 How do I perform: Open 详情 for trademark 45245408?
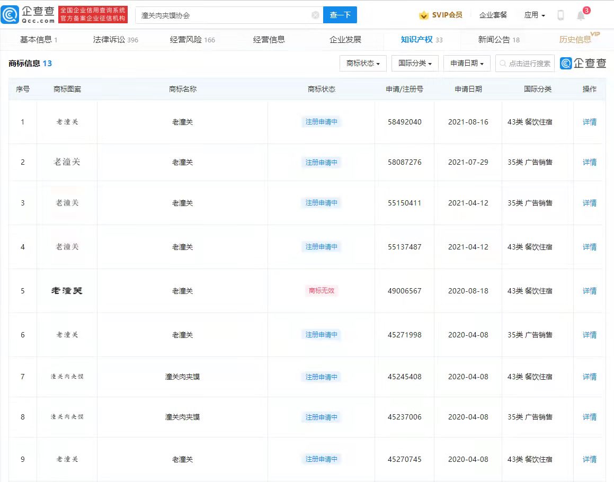point(589,377)
